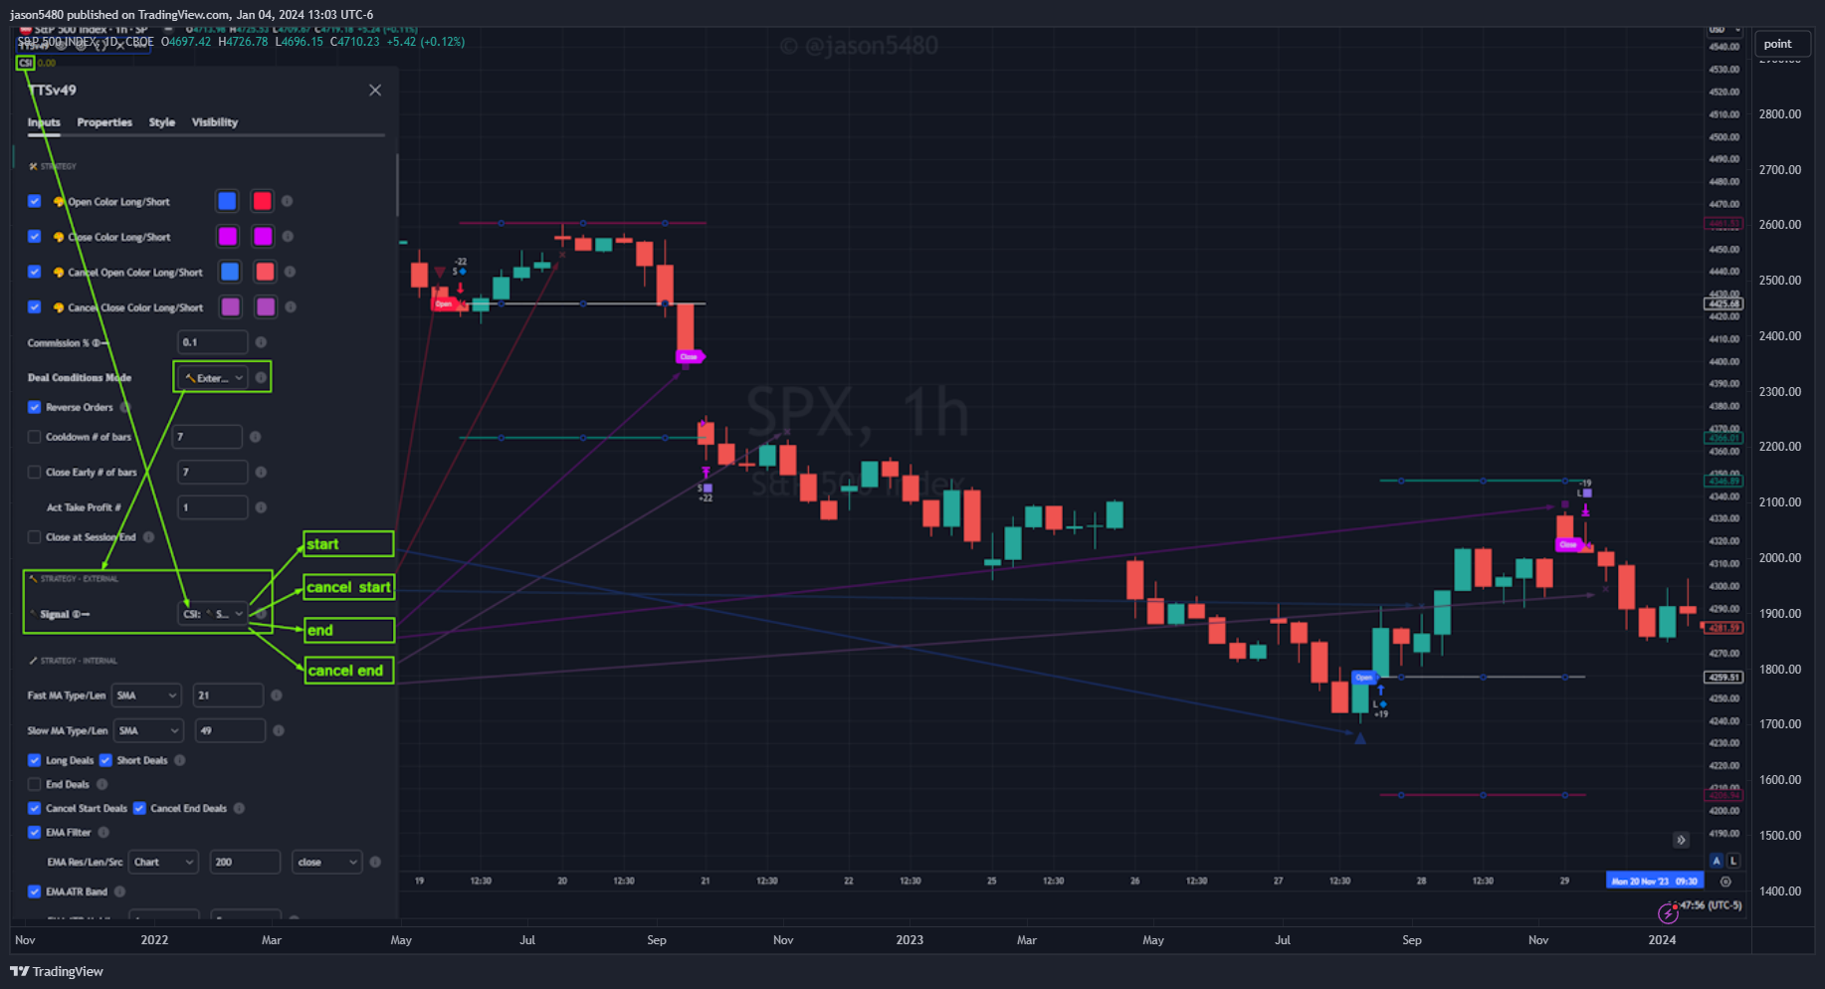Switch to the Inputs tab

coord(44,122)
